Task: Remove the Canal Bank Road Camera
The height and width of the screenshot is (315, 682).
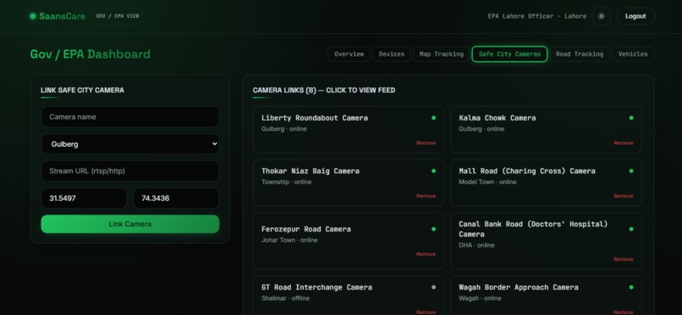Action: coord(623,259)
